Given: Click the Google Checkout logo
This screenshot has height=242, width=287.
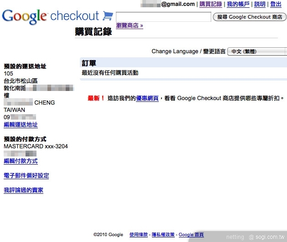Looking at the screenshot, I should pos(50,16).
